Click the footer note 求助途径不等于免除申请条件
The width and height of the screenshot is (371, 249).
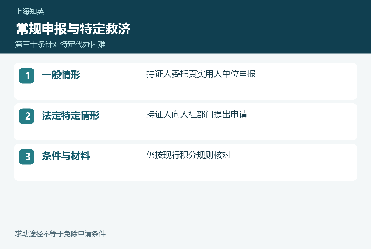(x=60, y=234)
